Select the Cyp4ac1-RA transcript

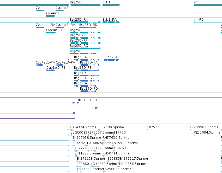[x=40, y=27]
